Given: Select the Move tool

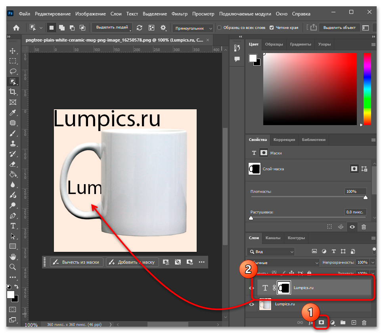Looking at the screenshot, I should click(x=13, y=51).
